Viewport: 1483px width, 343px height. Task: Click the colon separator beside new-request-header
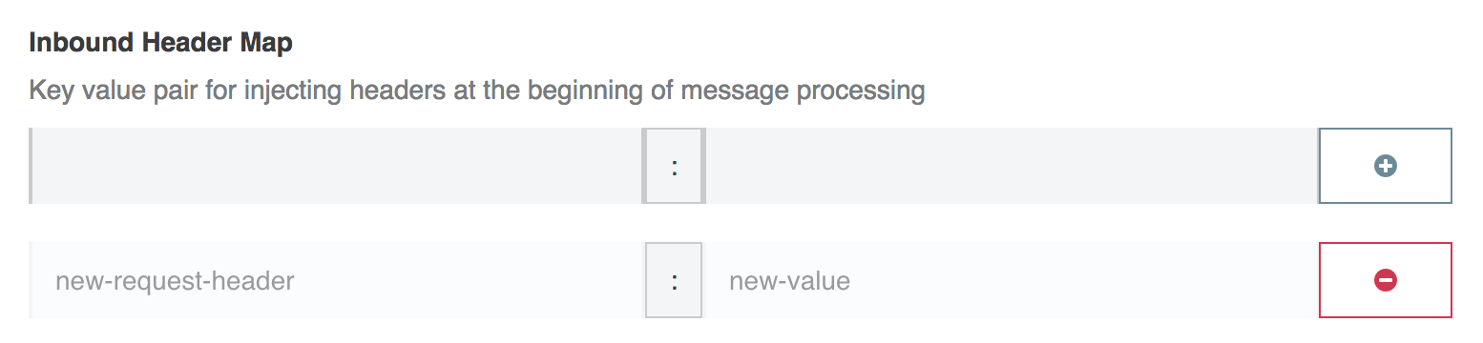pos(674,280)
